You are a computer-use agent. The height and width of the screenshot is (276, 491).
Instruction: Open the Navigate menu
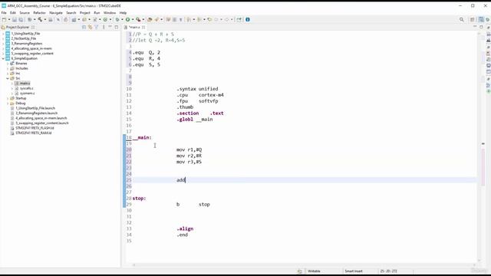point(56,13)
